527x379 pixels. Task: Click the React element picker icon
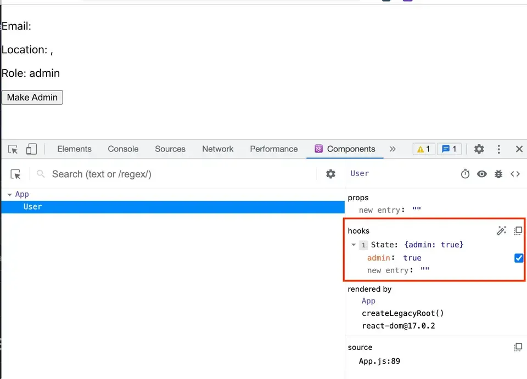pos(15,174)
